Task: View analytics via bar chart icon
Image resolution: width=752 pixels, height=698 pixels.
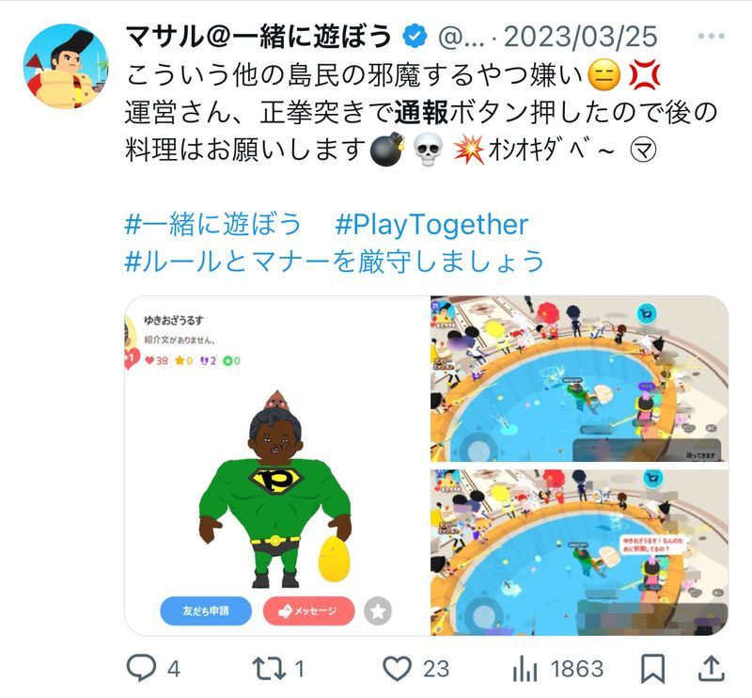Action: [x=525, y=668]
